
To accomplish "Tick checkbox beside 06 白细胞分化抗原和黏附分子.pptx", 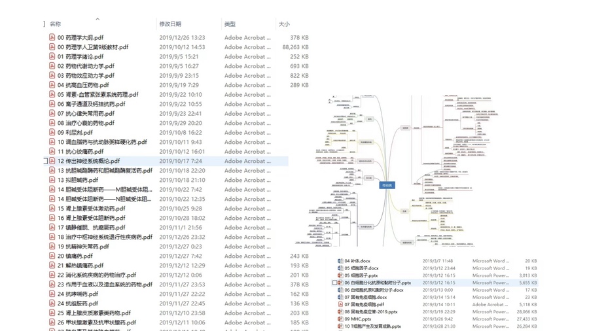I will click(x=334, y=283).
